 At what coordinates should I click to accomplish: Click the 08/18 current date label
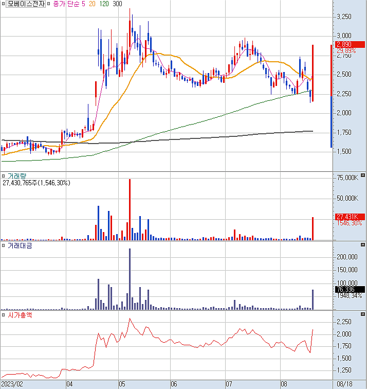(344, 384)
